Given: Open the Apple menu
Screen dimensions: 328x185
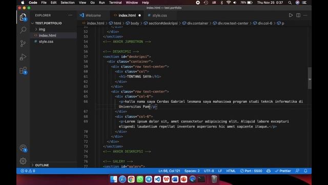Looking at the screenshot, I should (23, 3).
